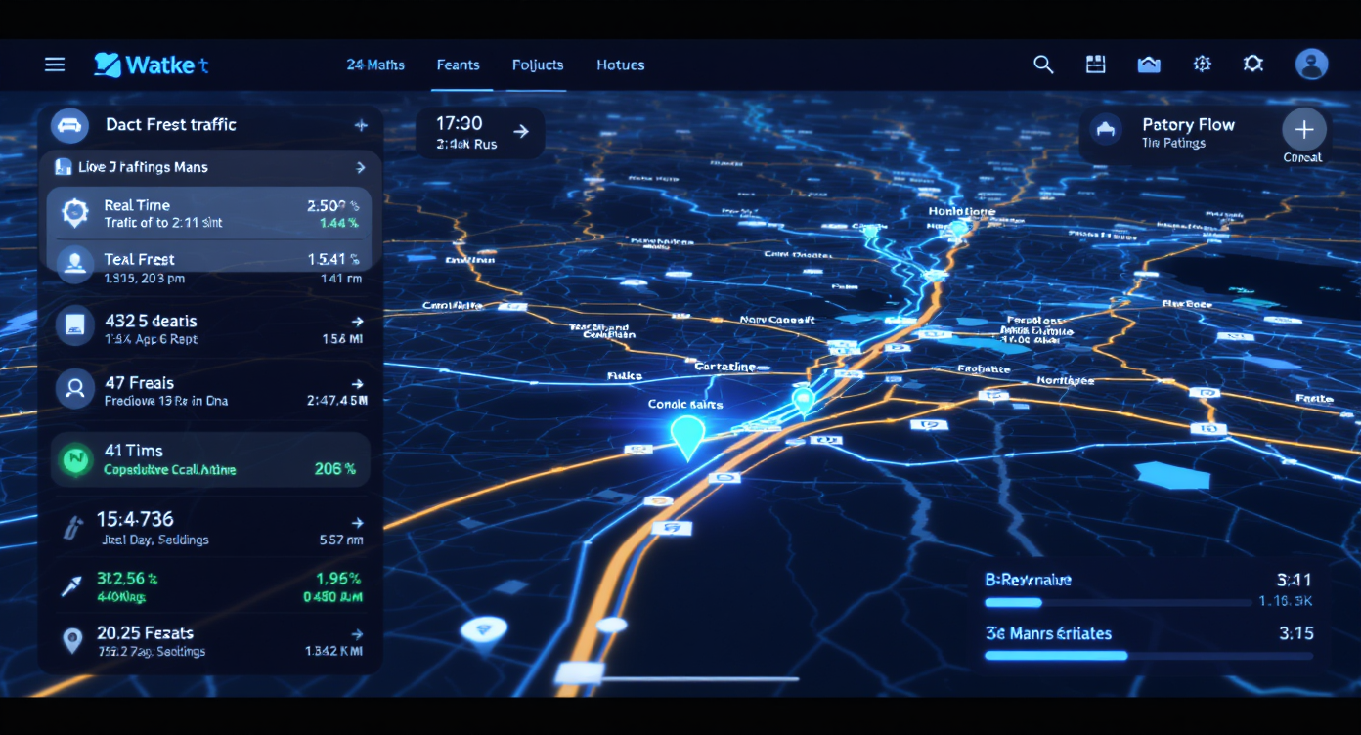Select the Foljucts tab
Viewport: 1361px width, 735px height.
pos(538,65)
